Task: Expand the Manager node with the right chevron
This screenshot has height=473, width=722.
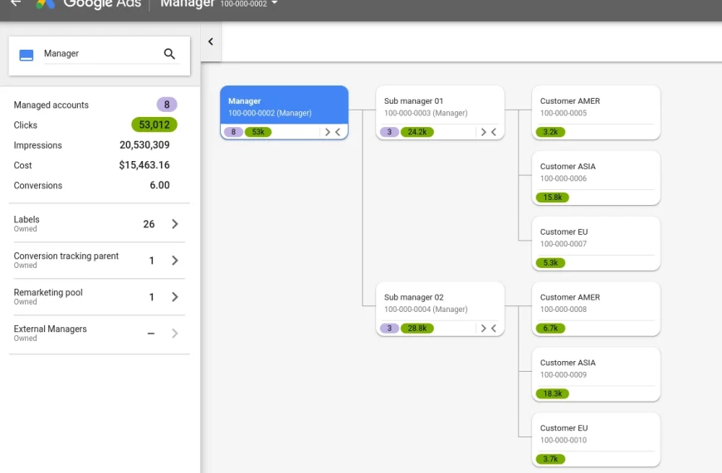Action: pyautogui.click(x=327, y=132)
